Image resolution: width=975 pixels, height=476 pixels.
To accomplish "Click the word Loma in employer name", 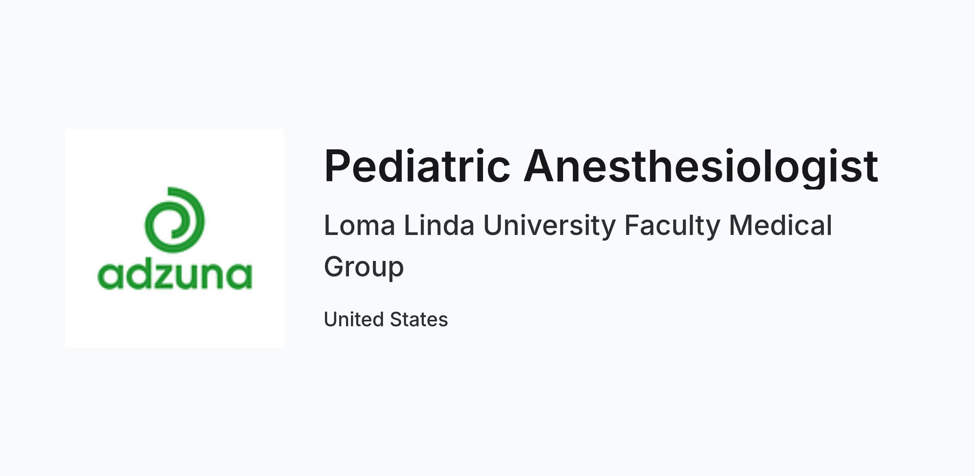I will tap(359, 226).
